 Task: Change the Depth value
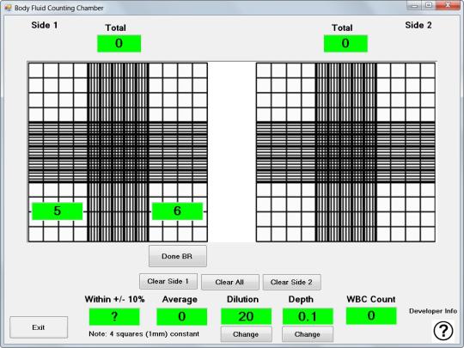pos(308,334)
